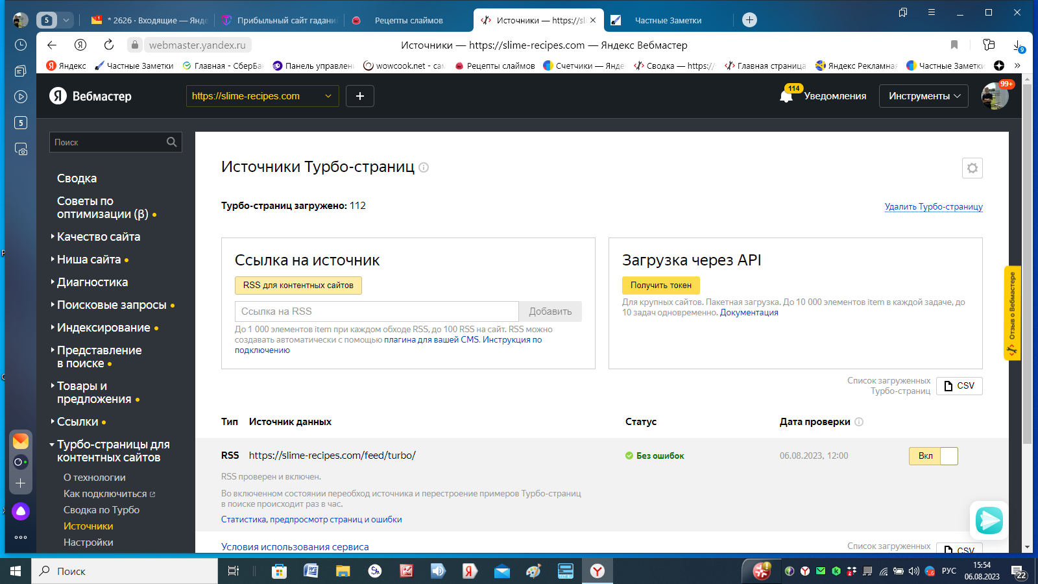Switch to the Прибыльный сайт гадани tab

point(280,20)
